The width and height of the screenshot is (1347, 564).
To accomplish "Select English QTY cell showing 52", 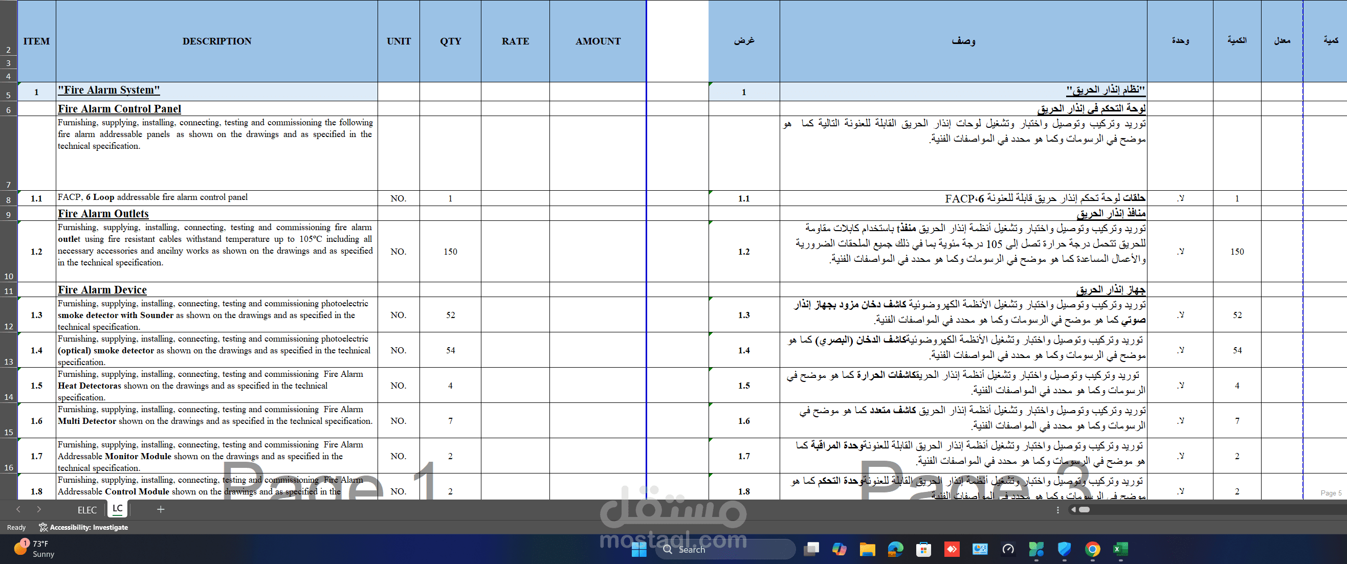I will [450, 314].
